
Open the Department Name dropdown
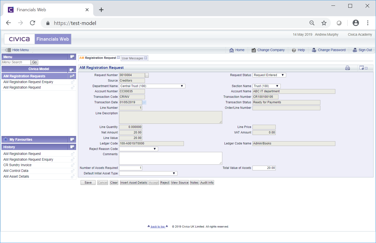coord(152,86)
